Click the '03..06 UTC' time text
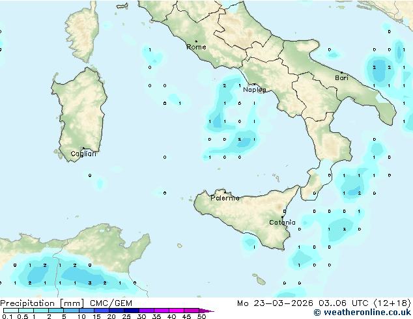Image resolution: width=413 pixels, height=319 pixels. (x=343, y=303)
